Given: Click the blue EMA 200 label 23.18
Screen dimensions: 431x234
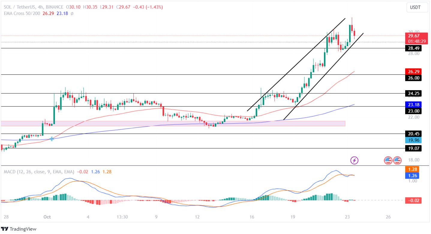Looking at the screenshot, I should click(x=414, y=105).
